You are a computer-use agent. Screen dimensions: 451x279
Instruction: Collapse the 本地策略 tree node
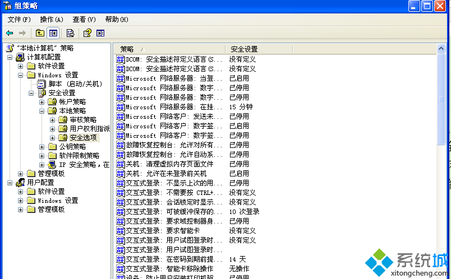[42, 111]
